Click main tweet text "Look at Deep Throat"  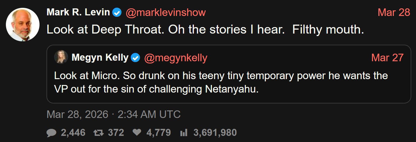205,30
